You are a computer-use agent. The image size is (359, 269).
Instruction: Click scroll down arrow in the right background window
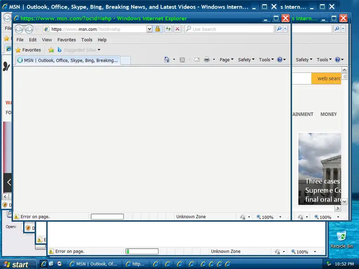(x=344, y=201)
